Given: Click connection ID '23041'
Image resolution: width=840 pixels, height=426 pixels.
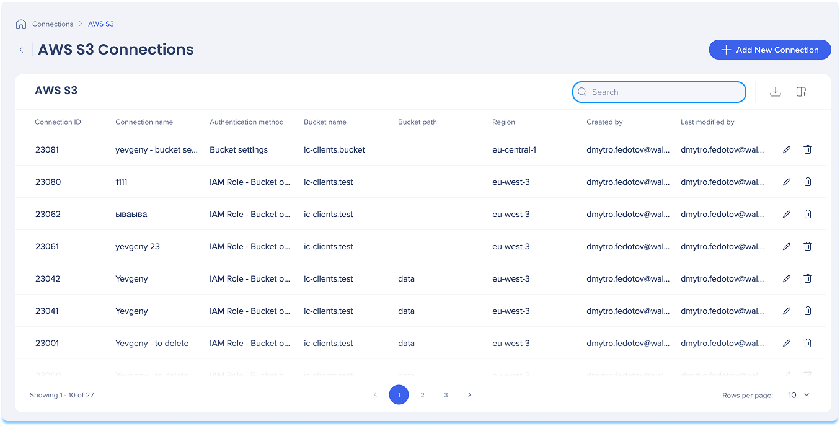Looking at the screenshot, I should [x=47, y=311].
